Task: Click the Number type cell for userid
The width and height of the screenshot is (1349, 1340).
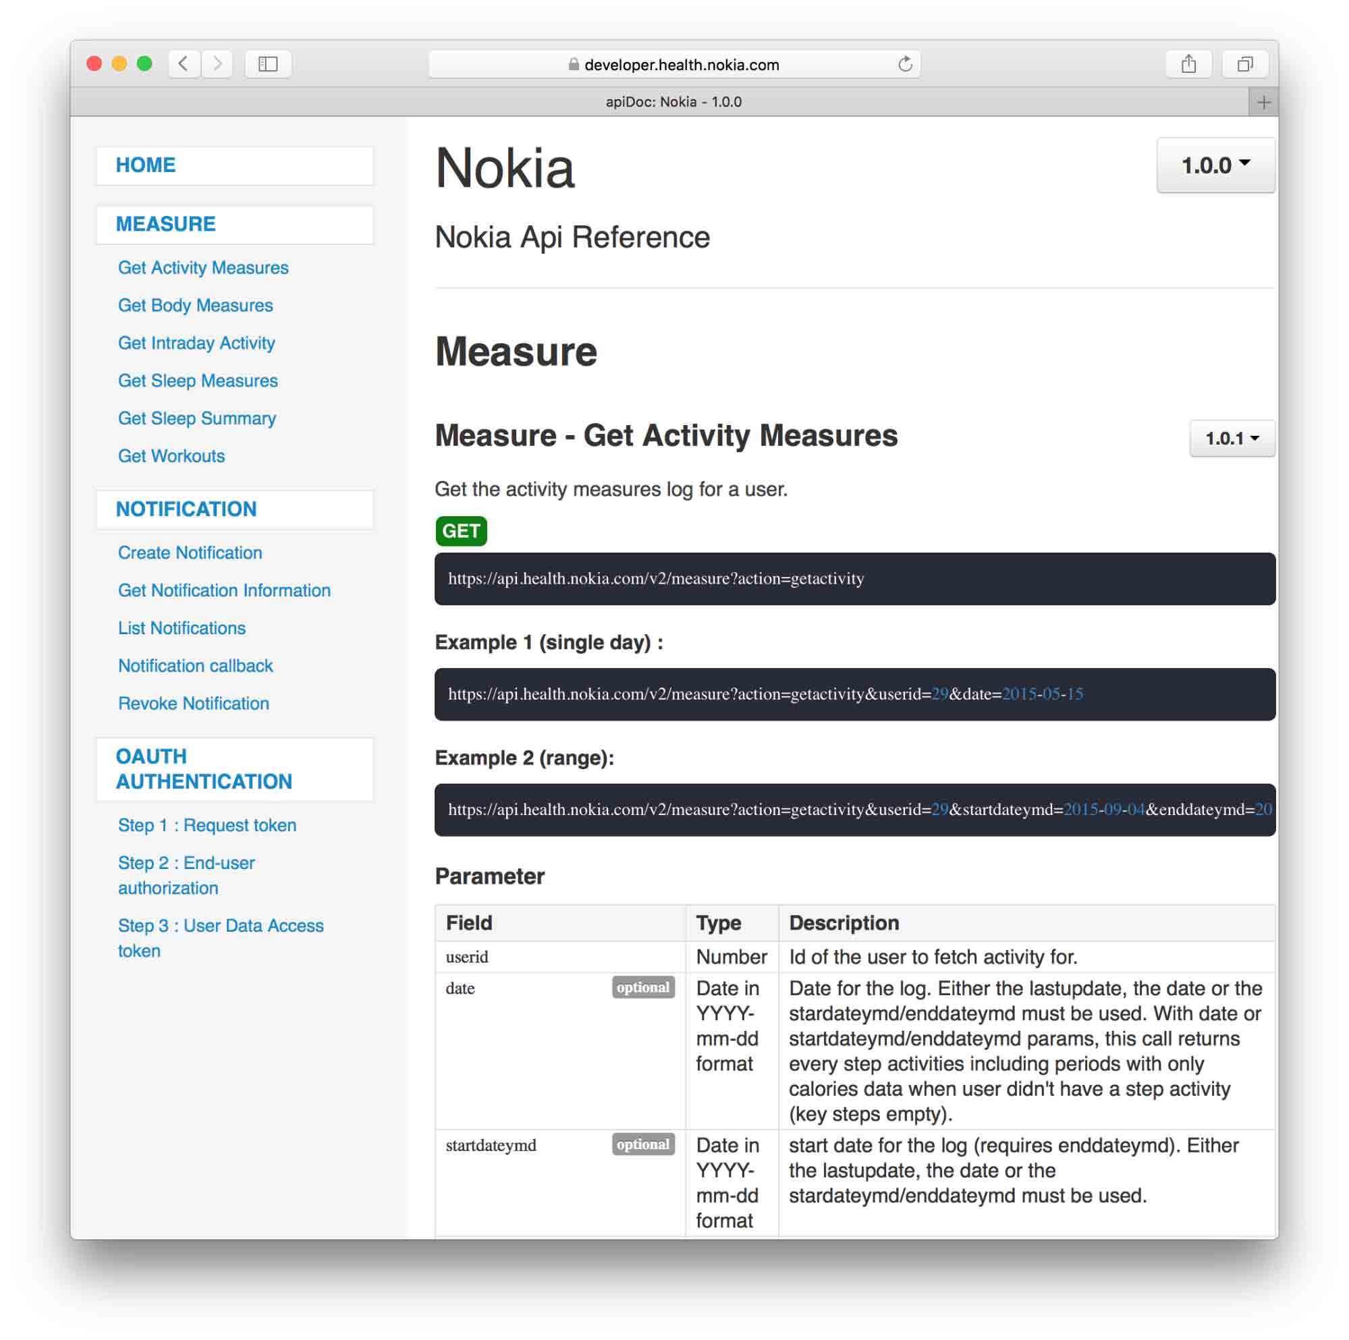Action: (x=732, y=957)
